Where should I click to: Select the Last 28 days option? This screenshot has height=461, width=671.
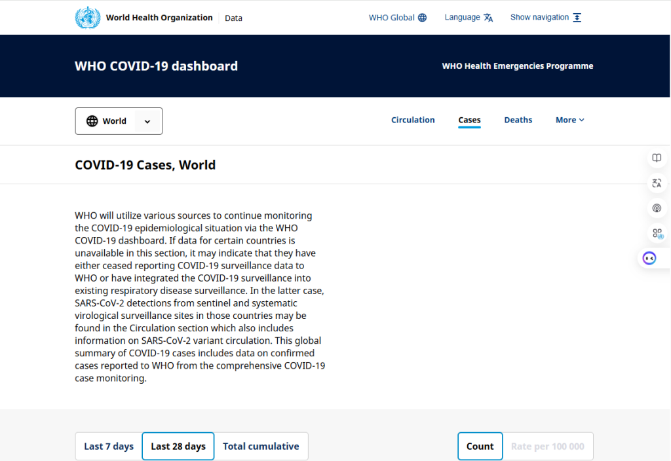click(178, 447)
